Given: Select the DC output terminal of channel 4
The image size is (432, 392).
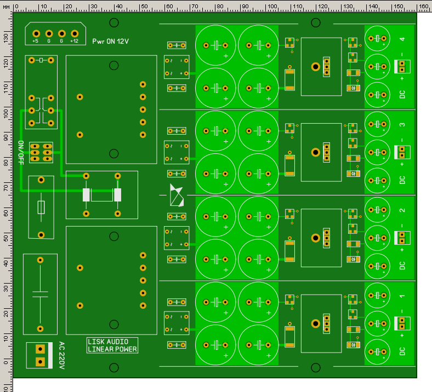Looking at the screenshot, I should click(402, 67).
